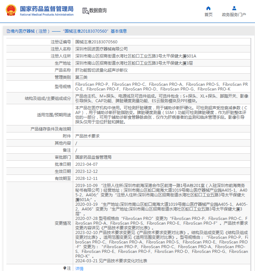The width and height of the screenshot is (255, 271).
Task: Select 深圳市回波医疗器械有限公司 registrant name
Action: 101,49
